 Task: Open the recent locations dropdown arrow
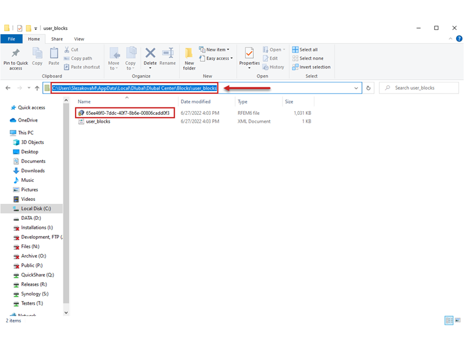29,88
